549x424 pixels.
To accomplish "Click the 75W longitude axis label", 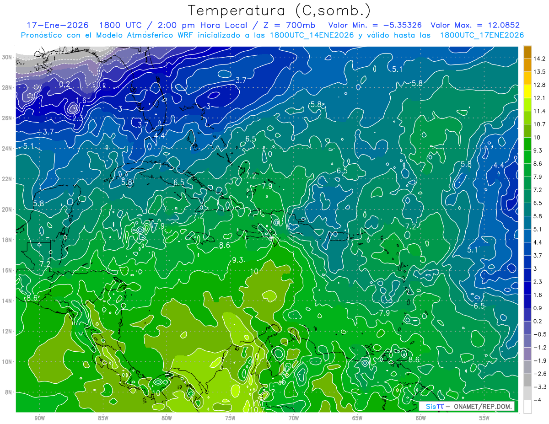I will click(230, 418).
